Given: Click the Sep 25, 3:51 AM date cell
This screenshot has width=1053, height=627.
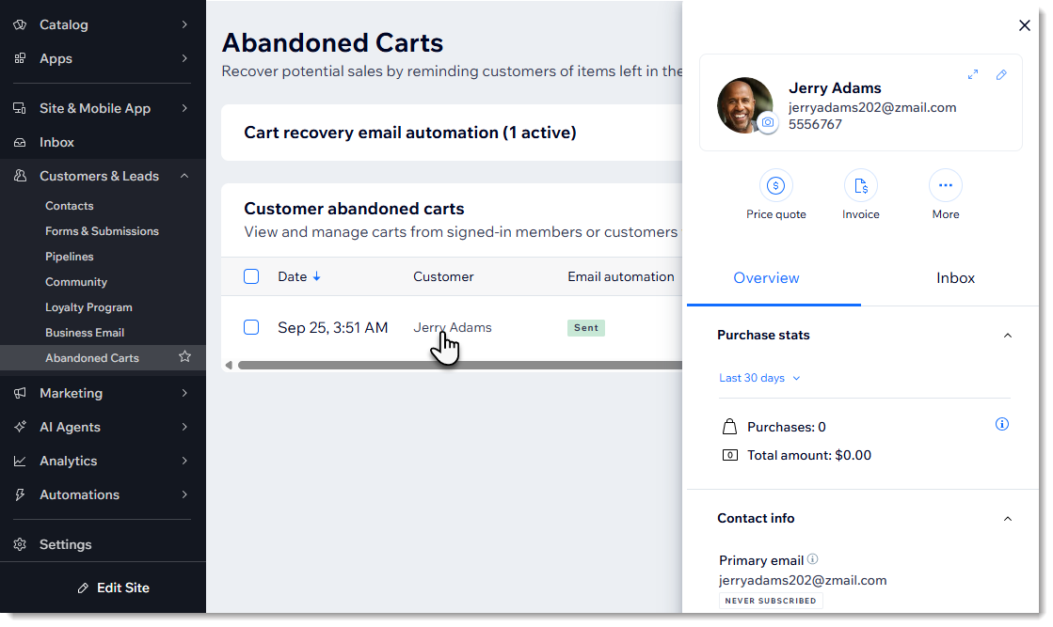Looking at the screenshot, I should coord(332,327).
